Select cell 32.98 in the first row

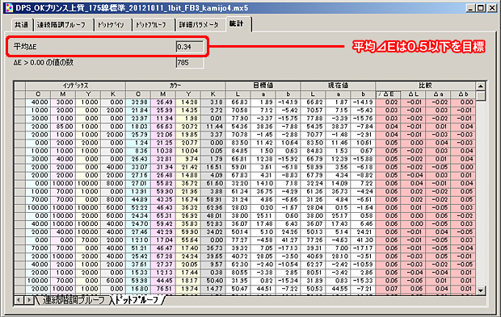138,102
